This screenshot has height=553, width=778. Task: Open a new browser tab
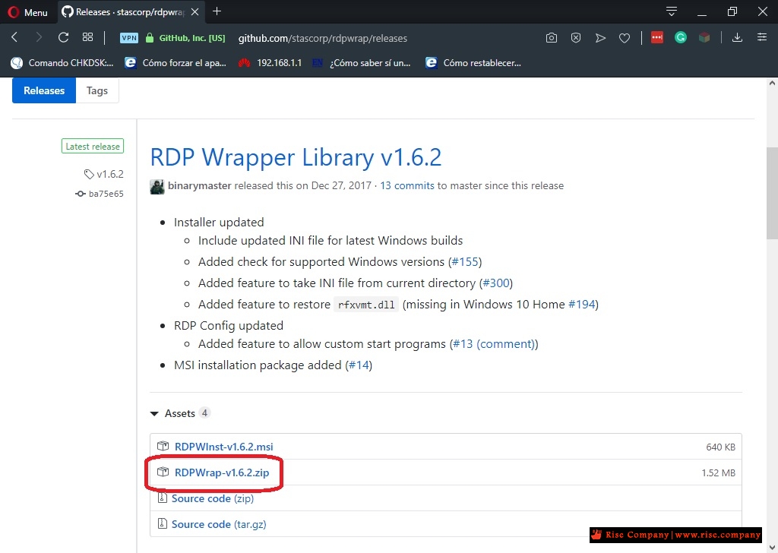point(217,11)
